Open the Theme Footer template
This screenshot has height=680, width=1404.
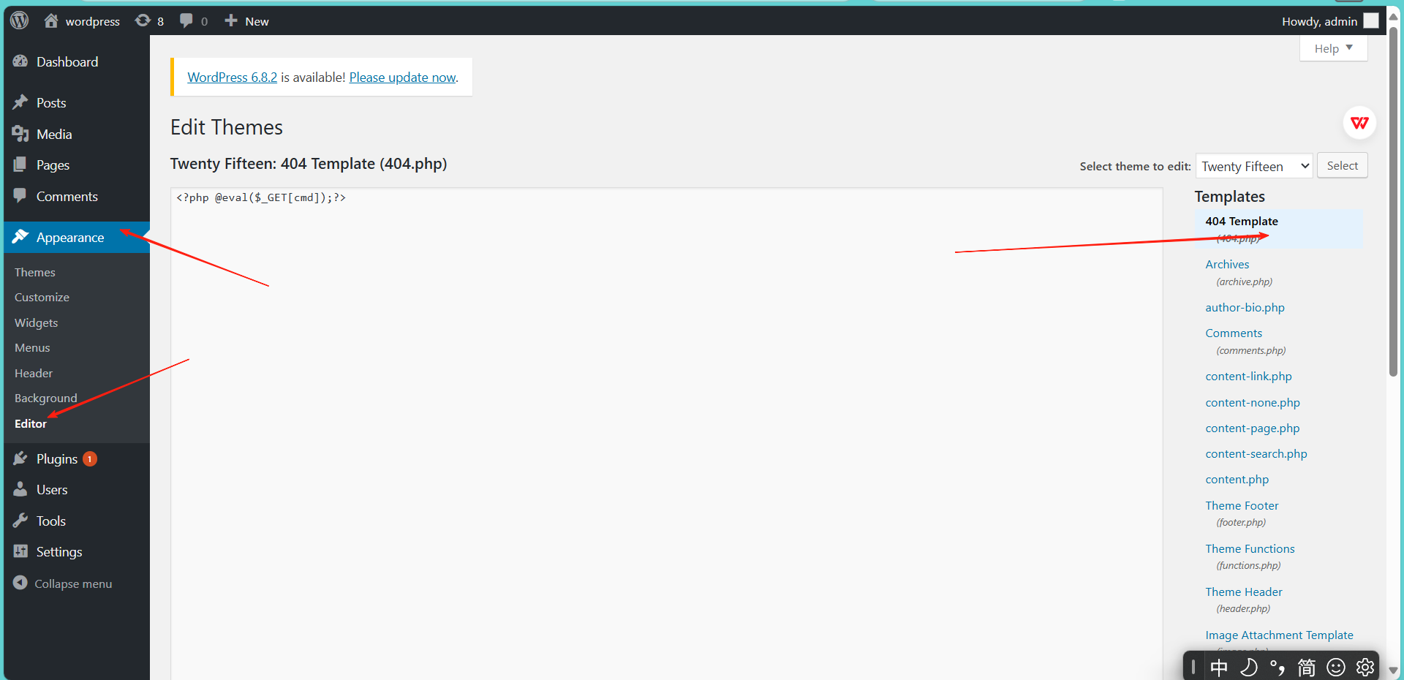click(1242, 505)
